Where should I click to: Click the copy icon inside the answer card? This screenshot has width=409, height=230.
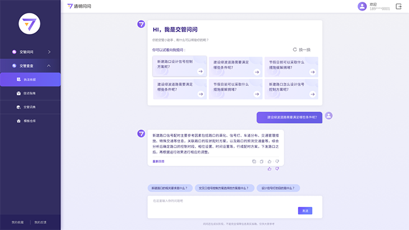tap(262, 162)
